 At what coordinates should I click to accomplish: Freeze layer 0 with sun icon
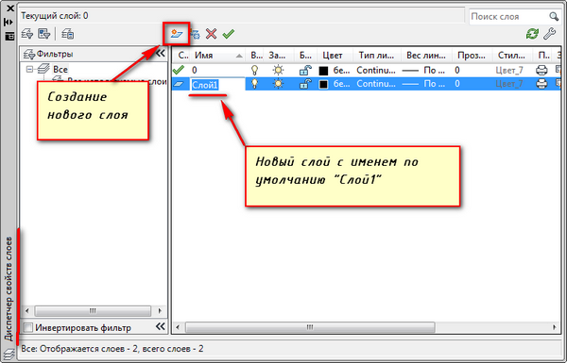pyautogui.click(x=278, y=70)
